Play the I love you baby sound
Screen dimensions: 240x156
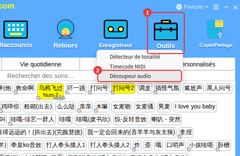(x=195, y=107)
